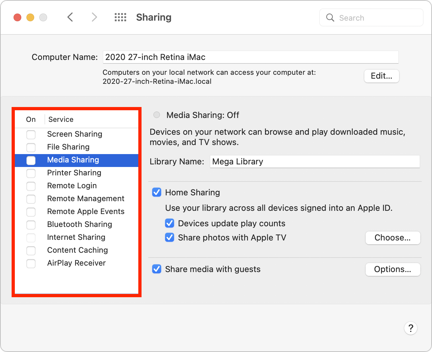Disable Devices update play counts
432x352 pixels.
pos(170,223)
